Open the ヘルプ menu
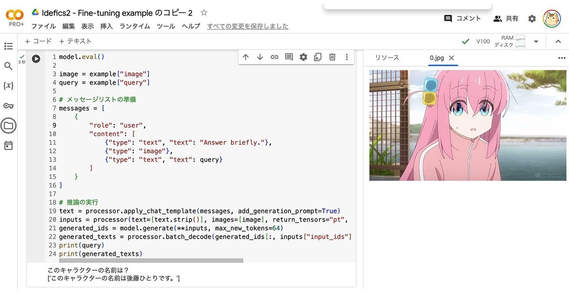569x293 pixels. (x=191, y=27)
